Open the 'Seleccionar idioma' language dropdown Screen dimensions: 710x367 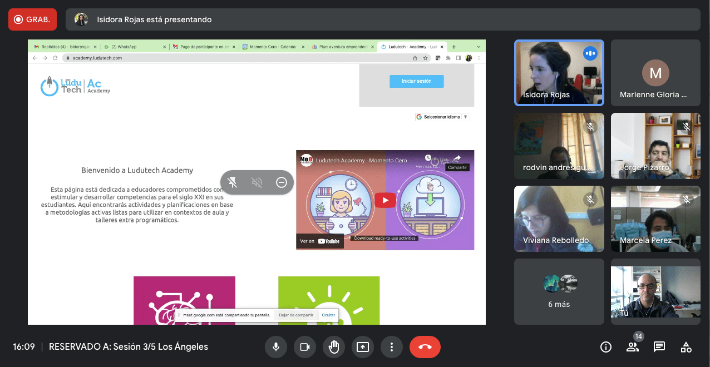click(442, 117)
